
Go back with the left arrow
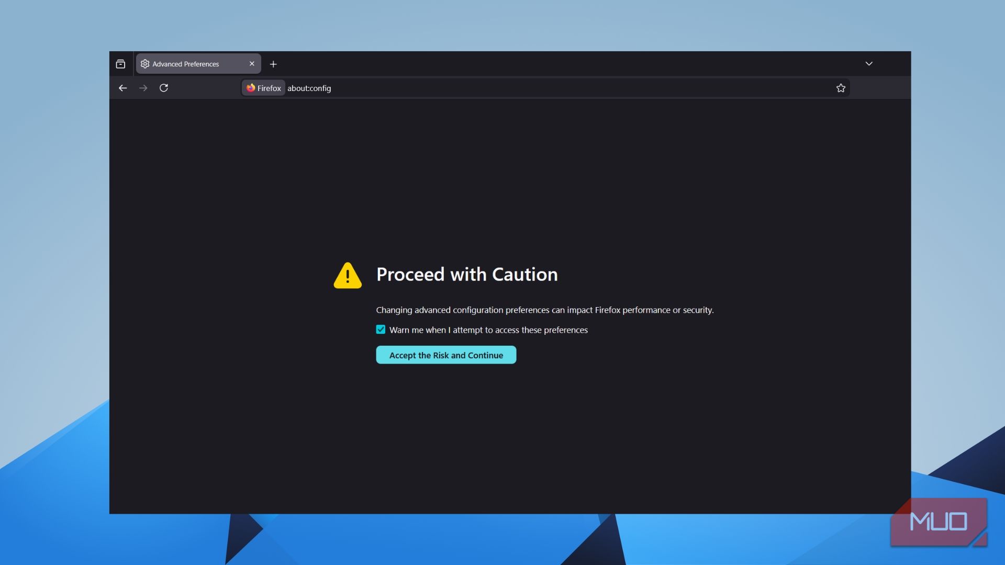pyautogui.click(x=122, y=88)
